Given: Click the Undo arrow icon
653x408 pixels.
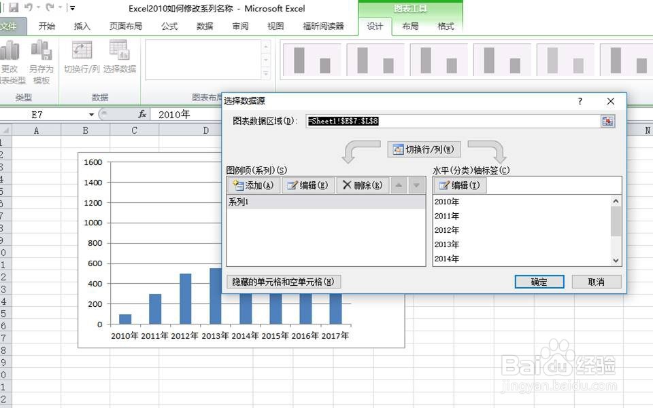Looking at the screenshot, I should [28, 6].
